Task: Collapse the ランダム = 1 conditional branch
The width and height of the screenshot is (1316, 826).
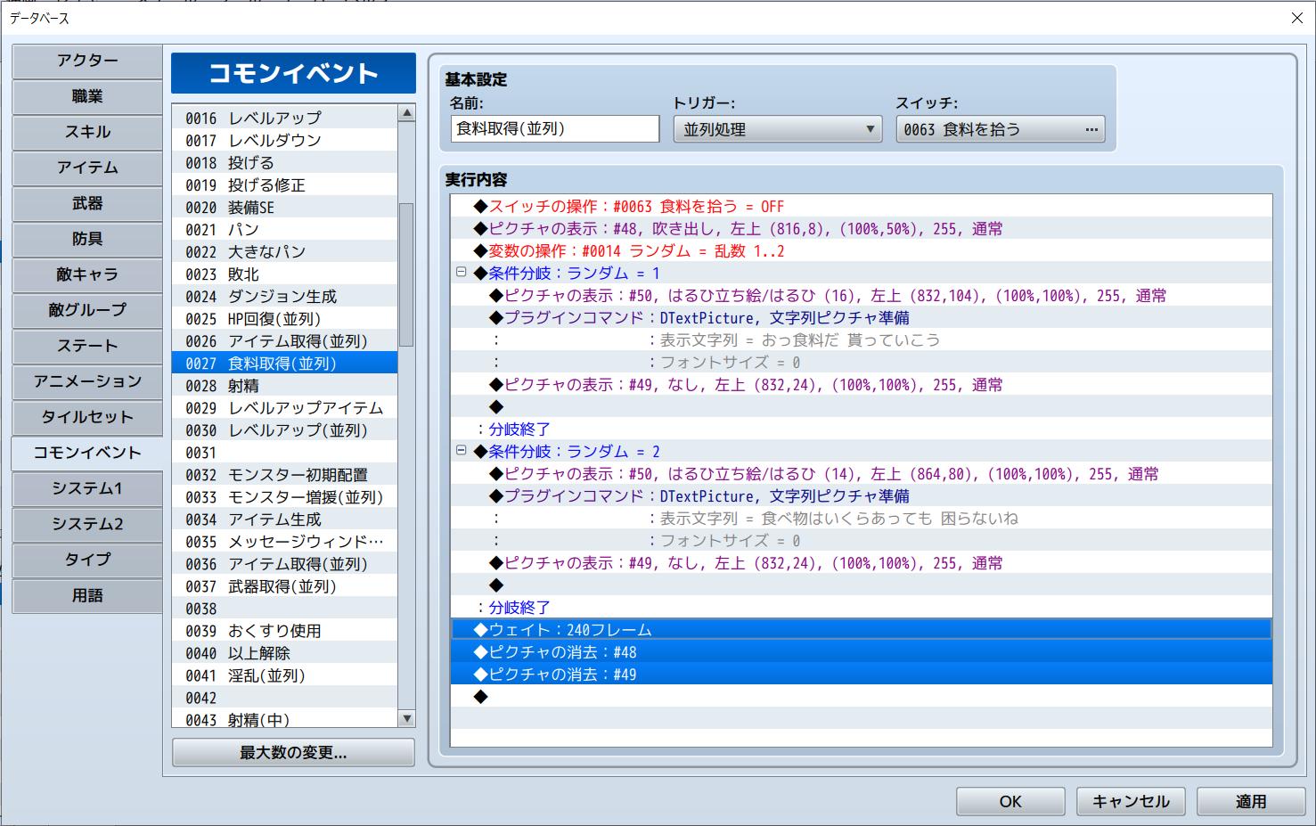Action: [x=461, y=273]
